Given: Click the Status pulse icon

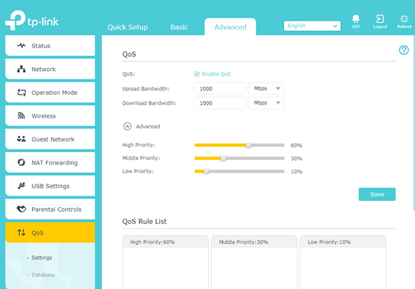Looking at the screenshot, I should click(x=21, y=45).
